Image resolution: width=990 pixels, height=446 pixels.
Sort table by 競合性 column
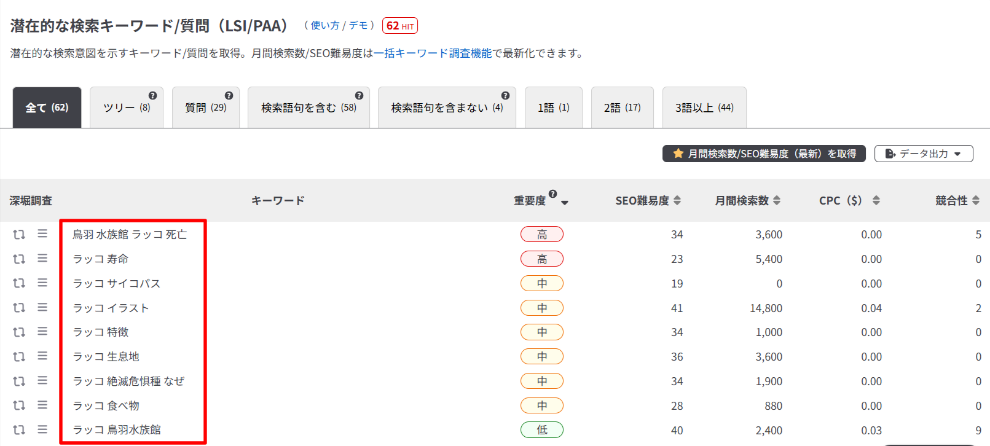957,201
